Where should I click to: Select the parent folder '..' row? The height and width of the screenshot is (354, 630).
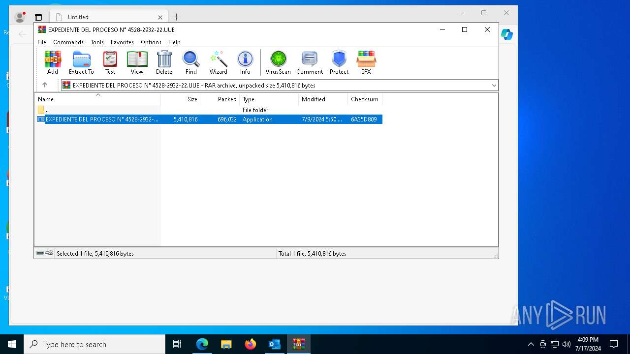(209, 110)
